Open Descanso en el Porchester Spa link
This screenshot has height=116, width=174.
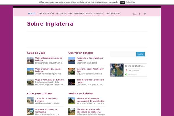(90, 70)
